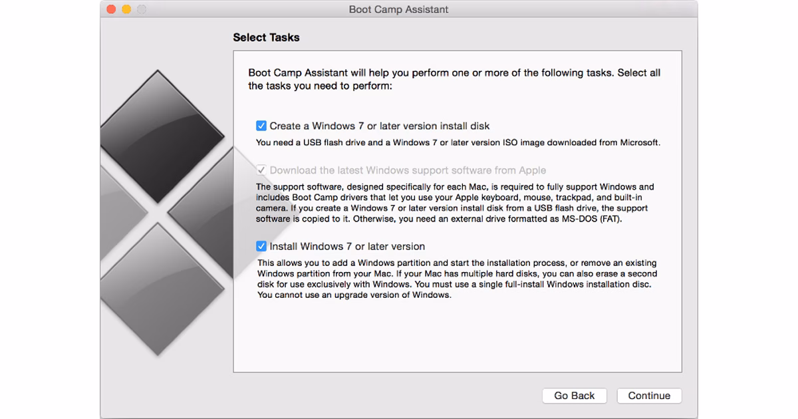Click the 'You need a USB flash drive' description

458,142
